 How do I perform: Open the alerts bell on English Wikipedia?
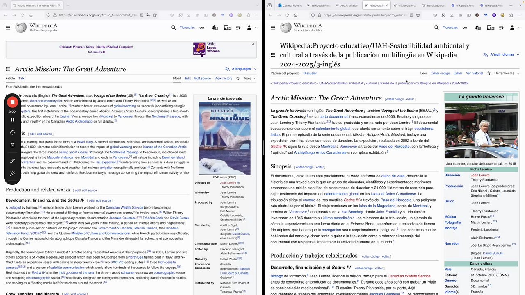215,27
